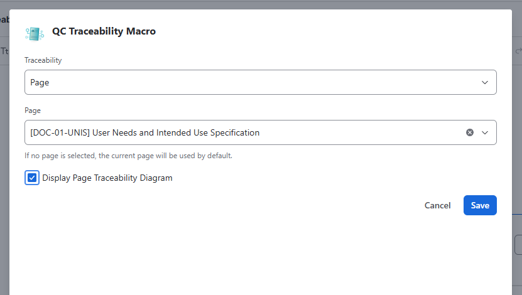The height and width of the screenshot is (295, 522).
Task: Click the Traceability field label
Action: point(43,60)
